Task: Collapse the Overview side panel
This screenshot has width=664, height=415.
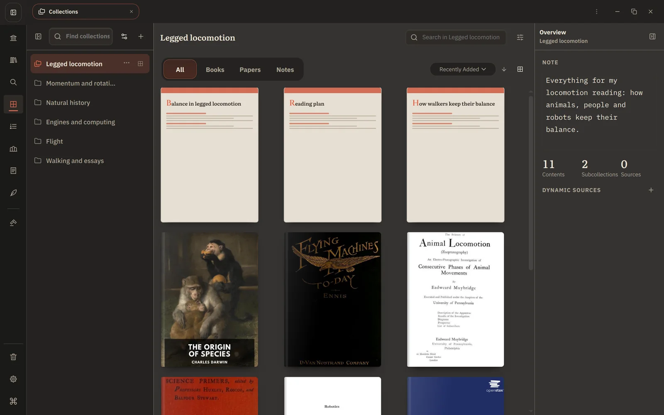Action: tap(652, 37)
